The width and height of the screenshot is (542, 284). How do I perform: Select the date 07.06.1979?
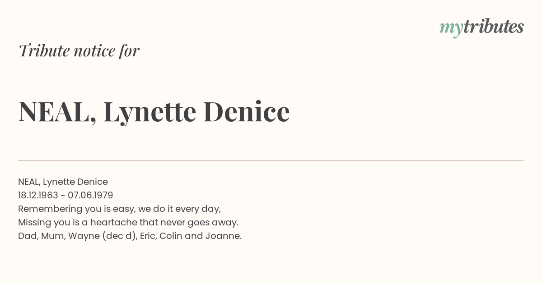click(90, 195)
